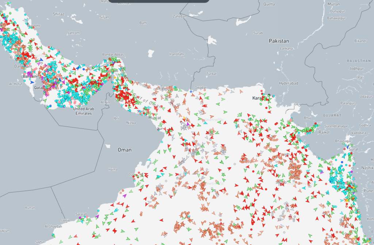Click the purple vessel arrow near Duqm
374x245 pixels.
(125, 196)
